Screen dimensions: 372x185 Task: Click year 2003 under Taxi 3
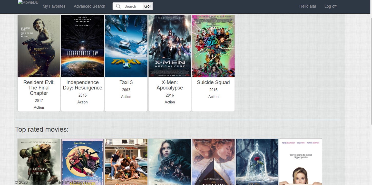126,90
